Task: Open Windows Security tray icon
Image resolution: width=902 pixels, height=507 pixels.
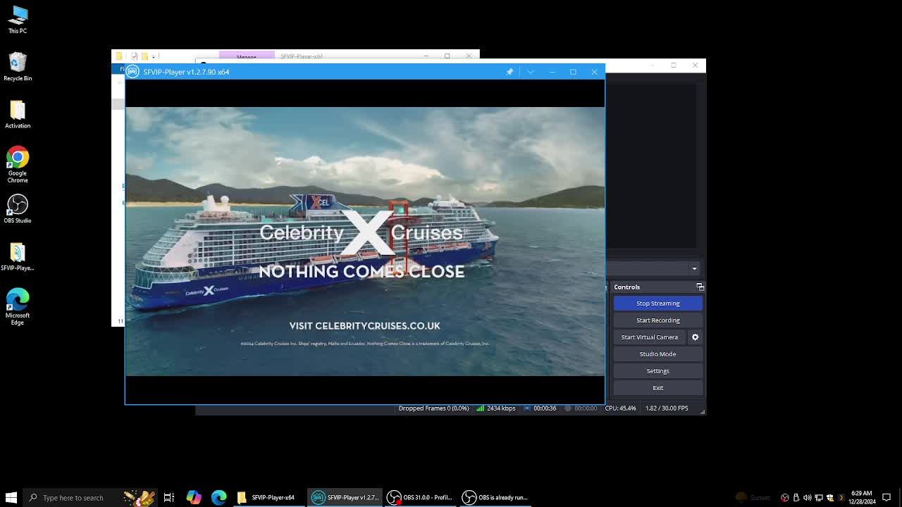Action: (x=829, y=497)
